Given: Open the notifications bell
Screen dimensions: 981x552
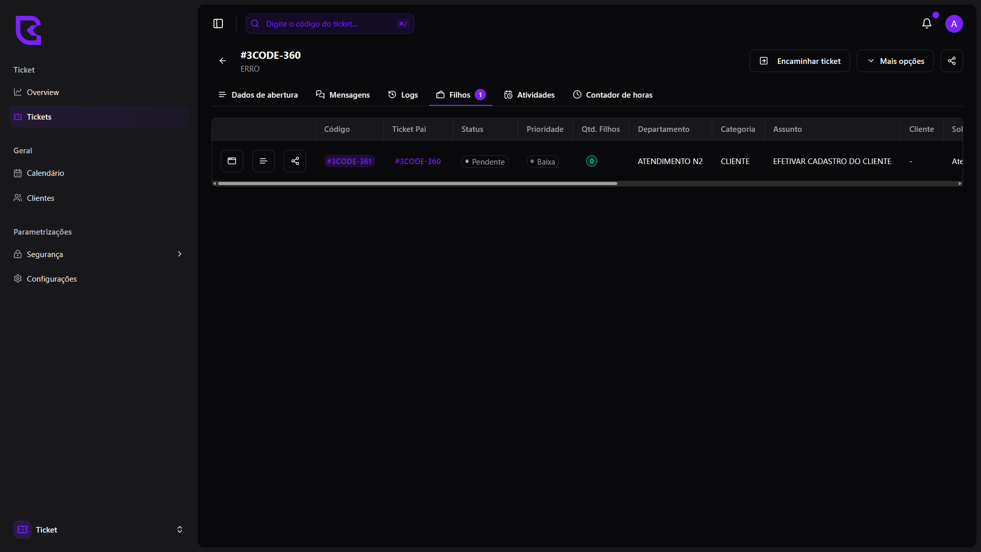Looking at the screenshot, I should pos(926,24).
